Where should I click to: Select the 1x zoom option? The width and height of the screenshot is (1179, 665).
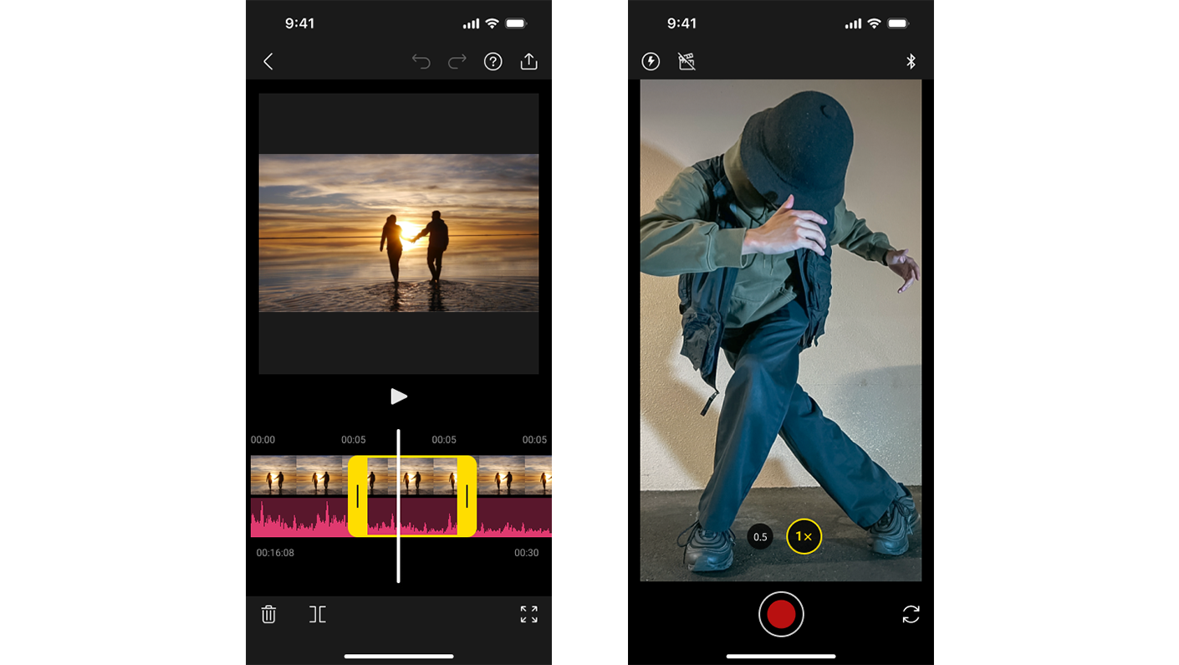pos(804,537)
